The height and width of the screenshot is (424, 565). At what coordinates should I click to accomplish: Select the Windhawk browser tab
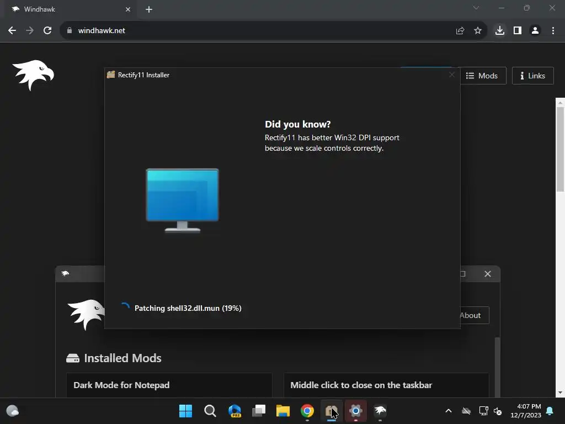pyautogui.click(x=70, y=9)
